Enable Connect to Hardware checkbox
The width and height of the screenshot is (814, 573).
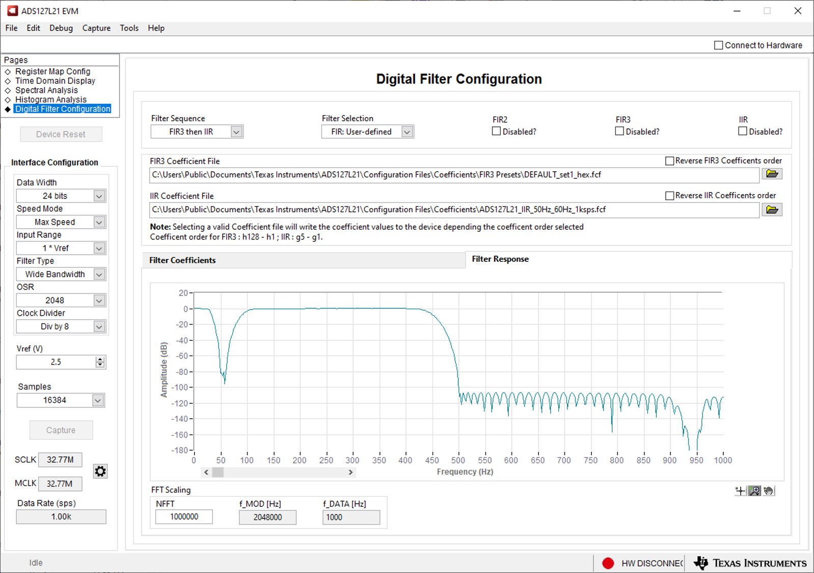click(718, 45)
